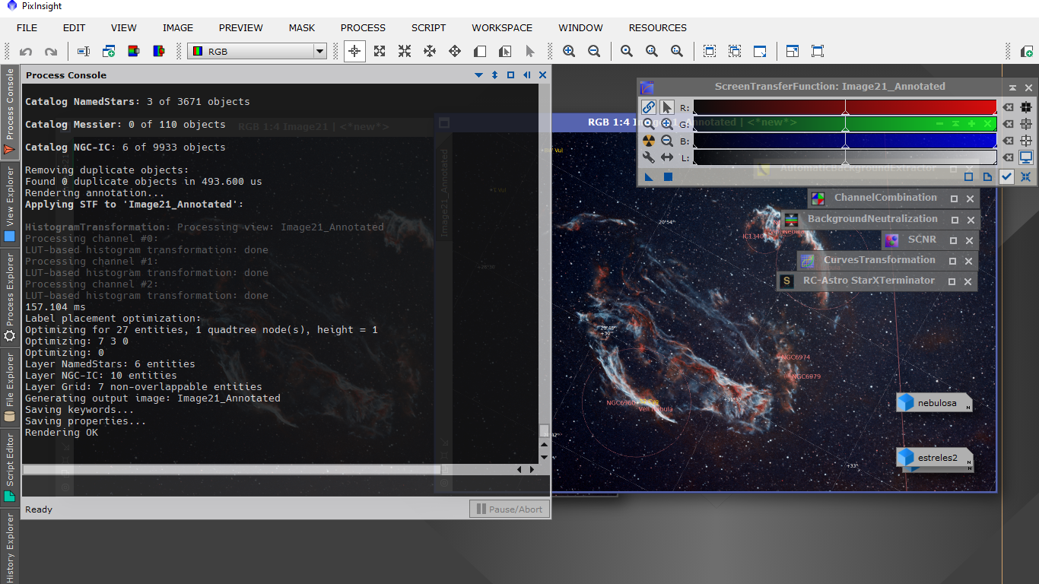Image resolution: width=1039 pixels, height=584 pixels.
Task: Click the Reset crossed-arrows button in STF
Action: [1026, 176]
